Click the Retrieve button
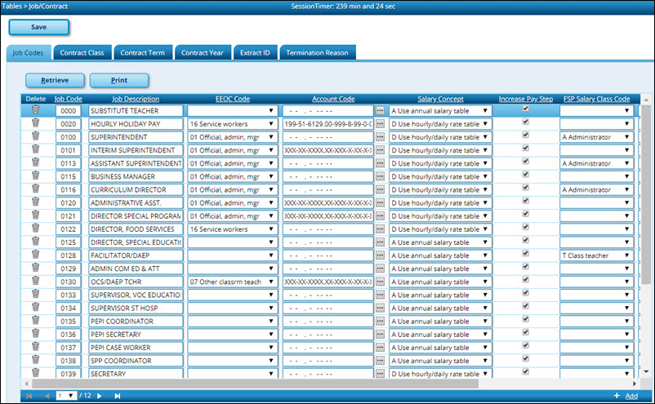 click(55, 80)
